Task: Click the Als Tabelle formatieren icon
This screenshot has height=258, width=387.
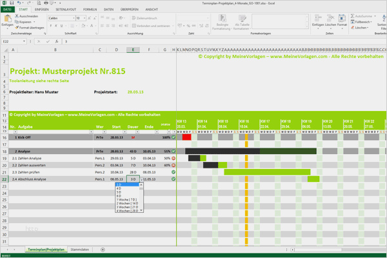Action: 242,18
